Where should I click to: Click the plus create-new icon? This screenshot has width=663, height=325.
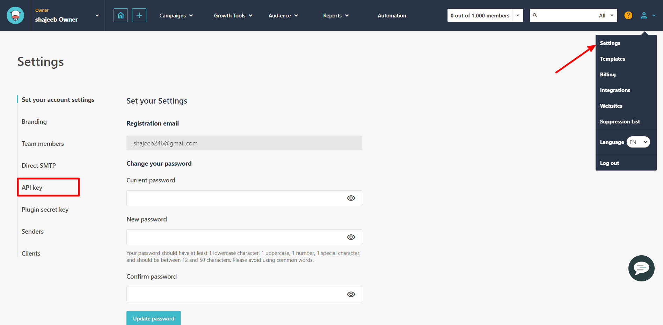pyautogui.click(x=139, y=15)
